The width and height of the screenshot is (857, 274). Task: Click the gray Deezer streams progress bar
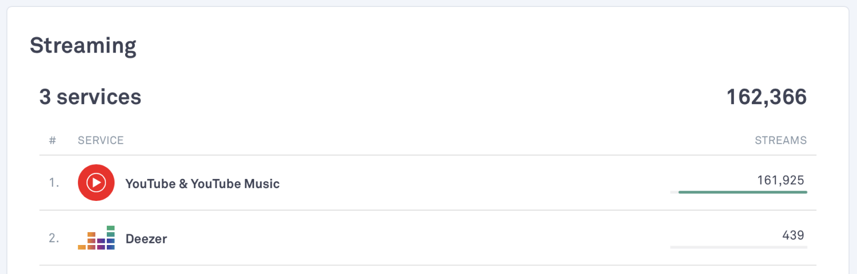[738, 247]
